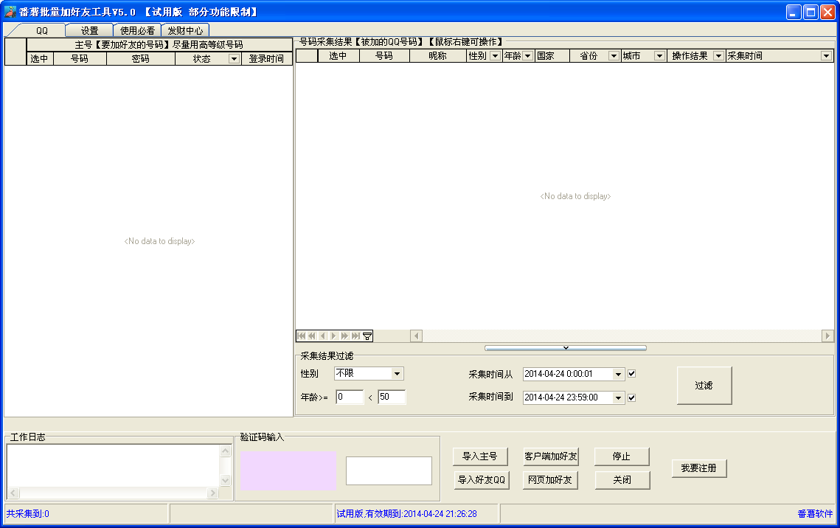This screenshot has height=528, width=840.
Task: Go to last record in grid navigator
Action: point(355,336)
